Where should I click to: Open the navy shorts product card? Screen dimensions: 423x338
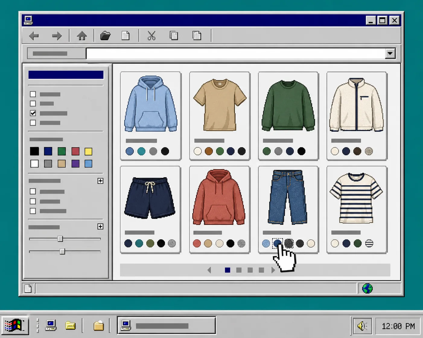pos(150,210)
